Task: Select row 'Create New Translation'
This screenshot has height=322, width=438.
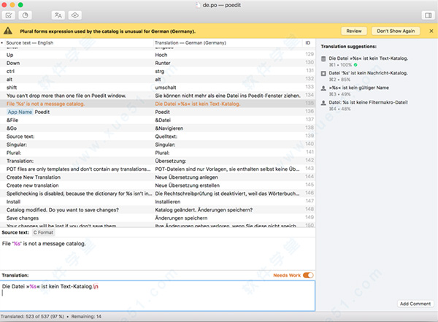Action: pyautogui.click(x=158, y=177)
